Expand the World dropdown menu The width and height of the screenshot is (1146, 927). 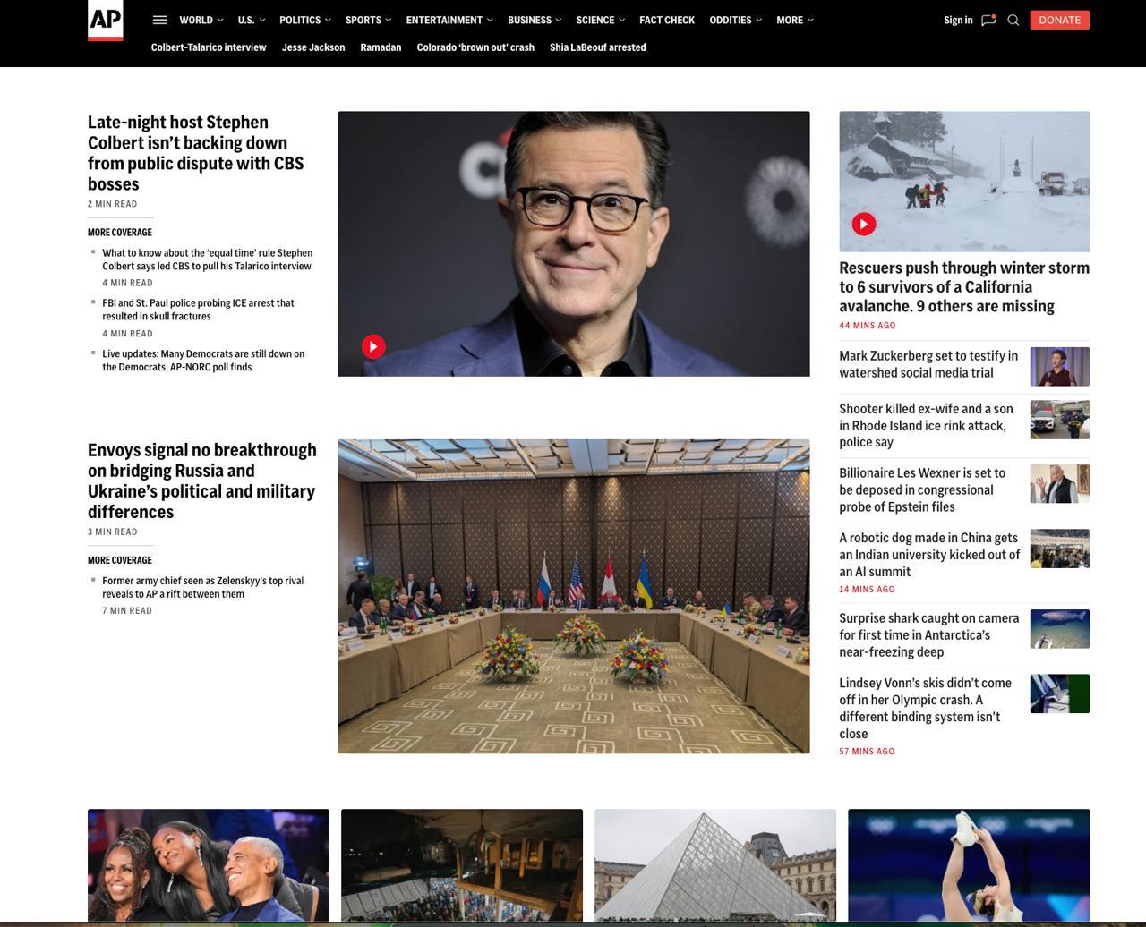click(x=201, y=20)
